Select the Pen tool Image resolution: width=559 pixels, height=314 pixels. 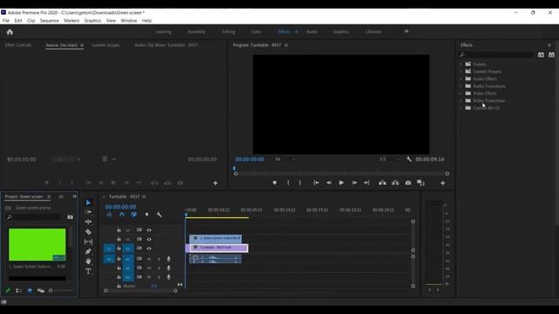(x=88, y=251)
